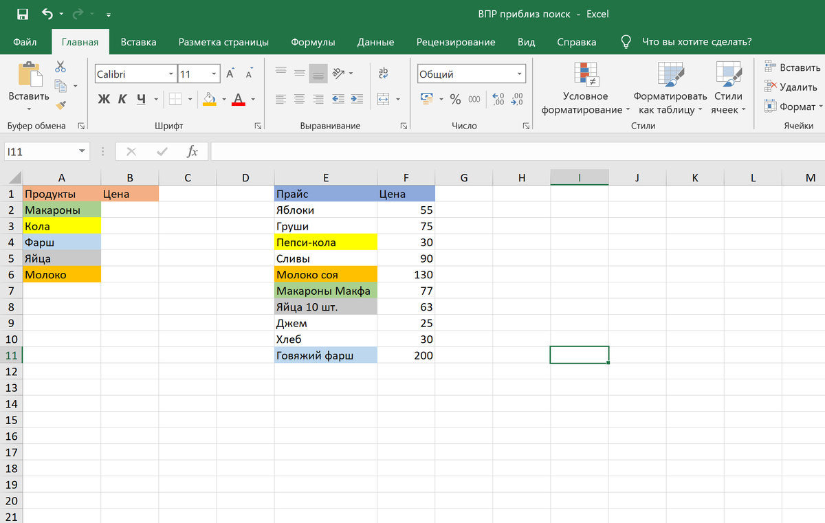This screenshot has height=523, width=825.
Task: Click Удалить in the Ячейки group
Action: tap(791, 87)
